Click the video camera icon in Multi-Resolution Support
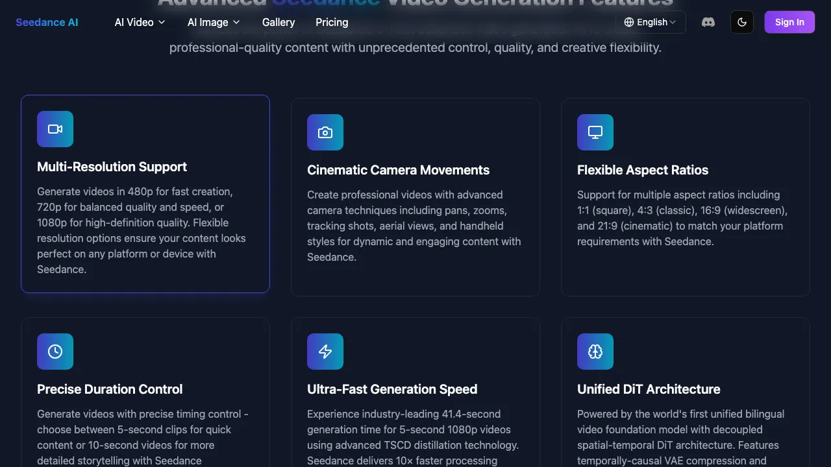Viewport: 831px width, 467px height. [x=55, y=129]
